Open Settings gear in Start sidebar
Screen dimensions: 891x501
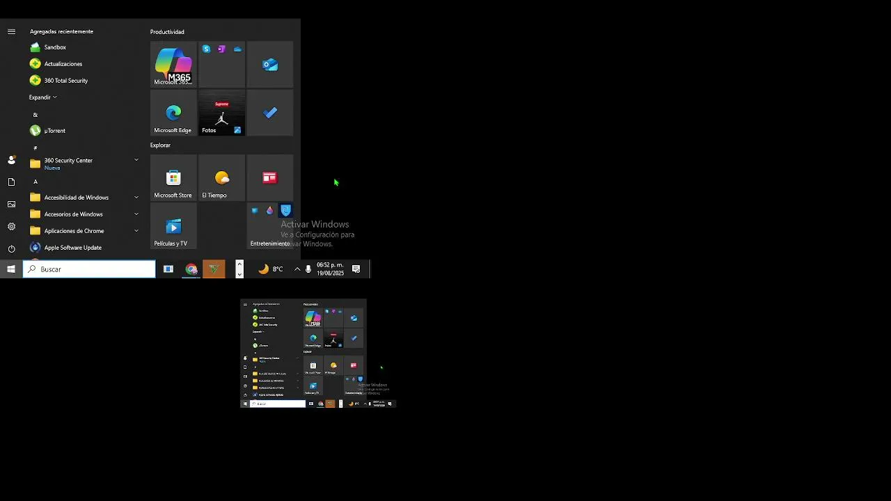click(11, 227)
